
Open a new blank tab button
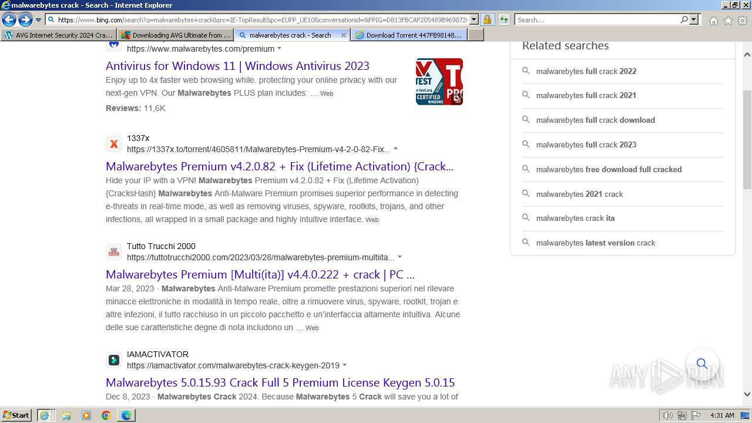476,35
